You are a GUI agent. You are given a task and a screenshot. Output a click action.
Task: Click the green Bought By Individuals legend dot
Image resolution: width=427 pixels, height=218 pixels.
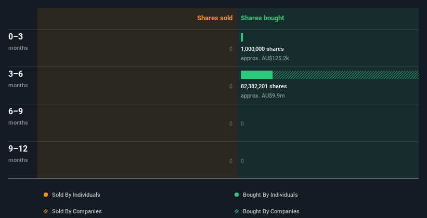(237, 195)
